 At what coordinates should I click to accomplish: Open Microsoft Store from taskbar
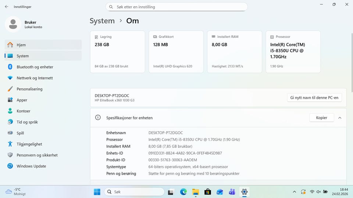click(207, 192)
